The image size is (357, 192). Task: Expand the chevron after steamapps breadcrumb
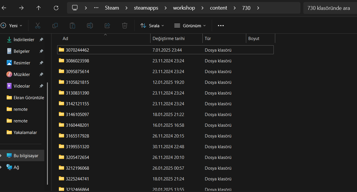(166, 8)
